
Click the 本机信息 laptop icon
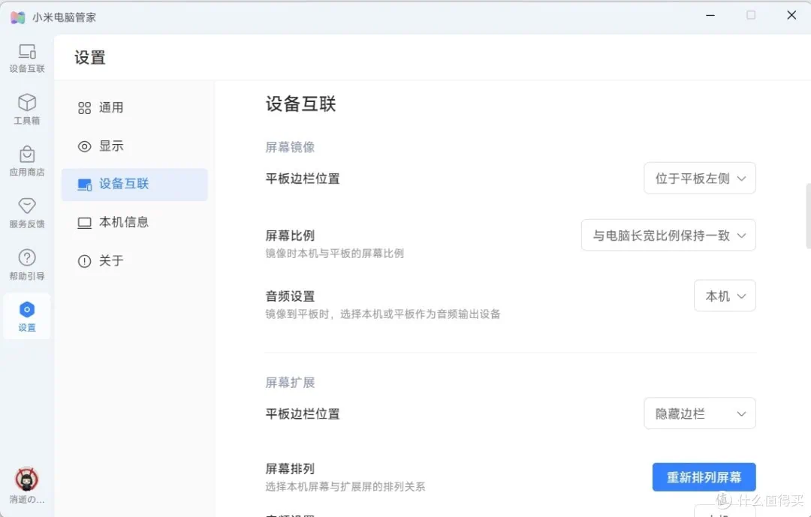(84, 223)
